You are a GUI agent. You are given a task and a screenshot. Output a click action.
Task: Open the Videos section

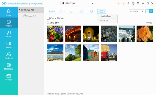9,45
